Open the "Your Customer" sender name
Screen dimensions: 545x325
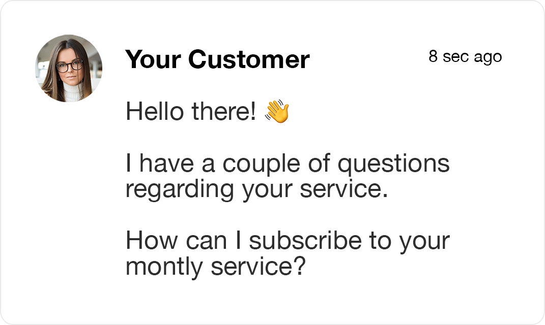point(217,59)
